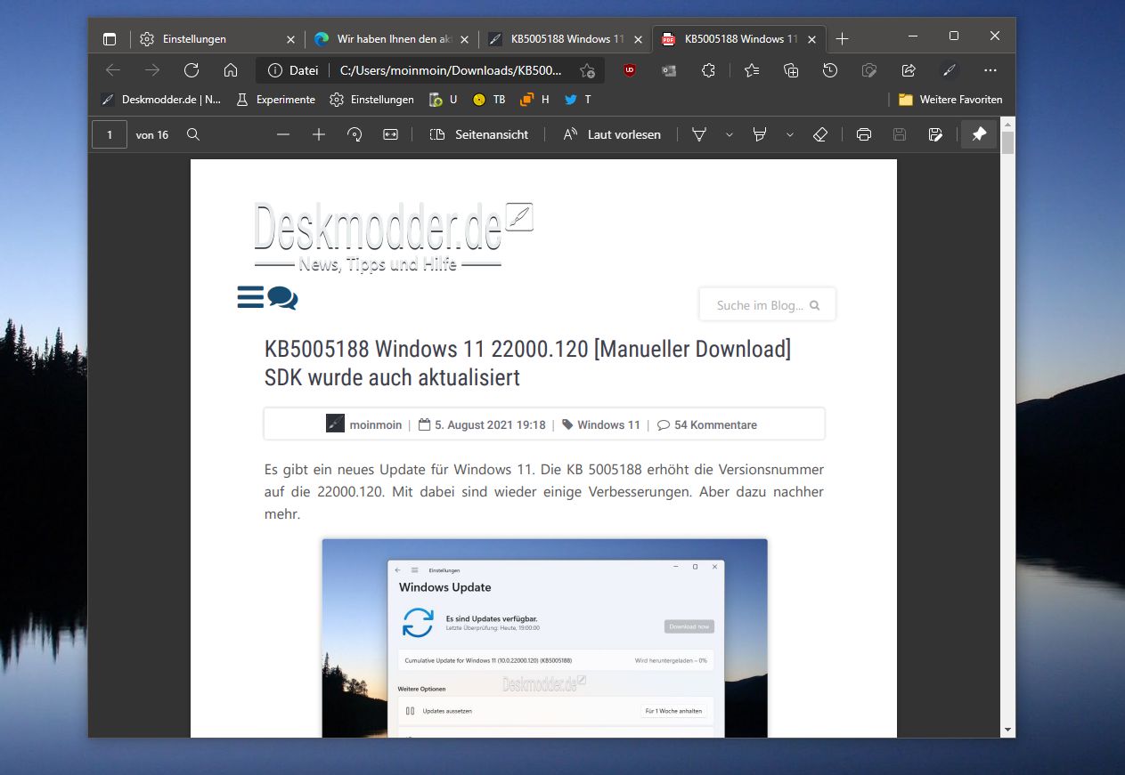The image size is (1125, 775).
Task: Expand the Highlight tool options arrow
Action: [x=789, y=134]
